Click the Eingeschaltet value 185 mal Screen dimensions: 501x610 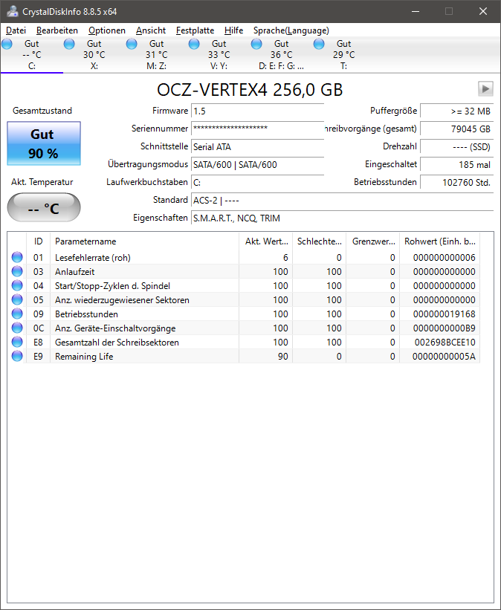point(457,164)
